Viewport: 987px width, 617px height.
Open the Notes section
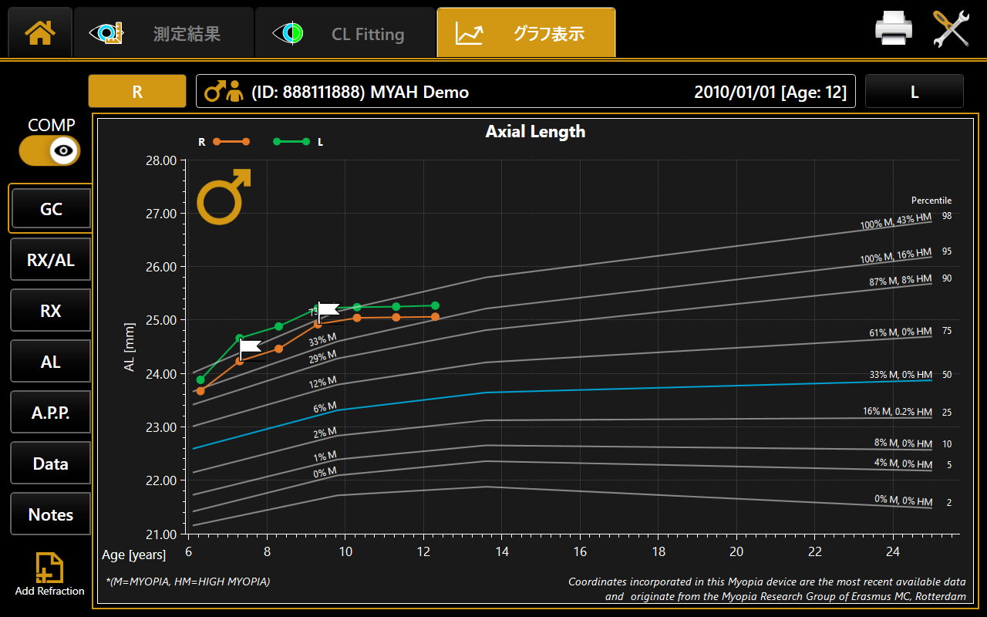pyautogui.click(x=51, y=514)
